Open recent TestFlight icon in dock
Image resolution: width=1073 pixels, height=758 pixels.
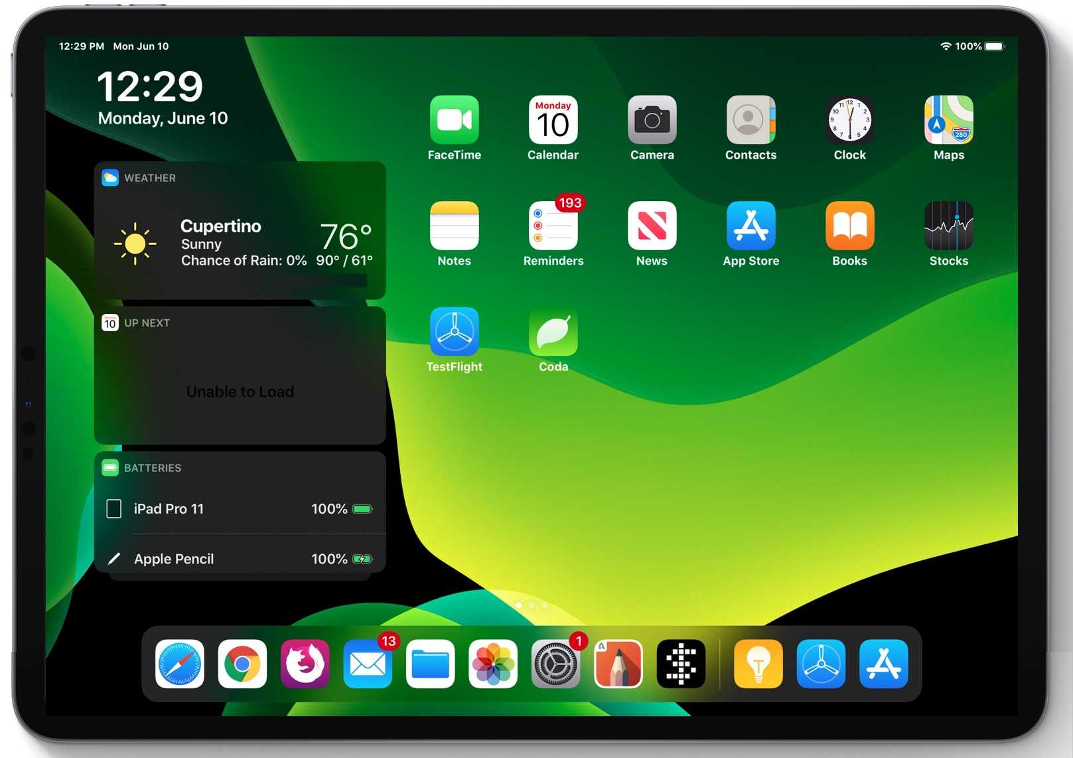tap(821, 664)
